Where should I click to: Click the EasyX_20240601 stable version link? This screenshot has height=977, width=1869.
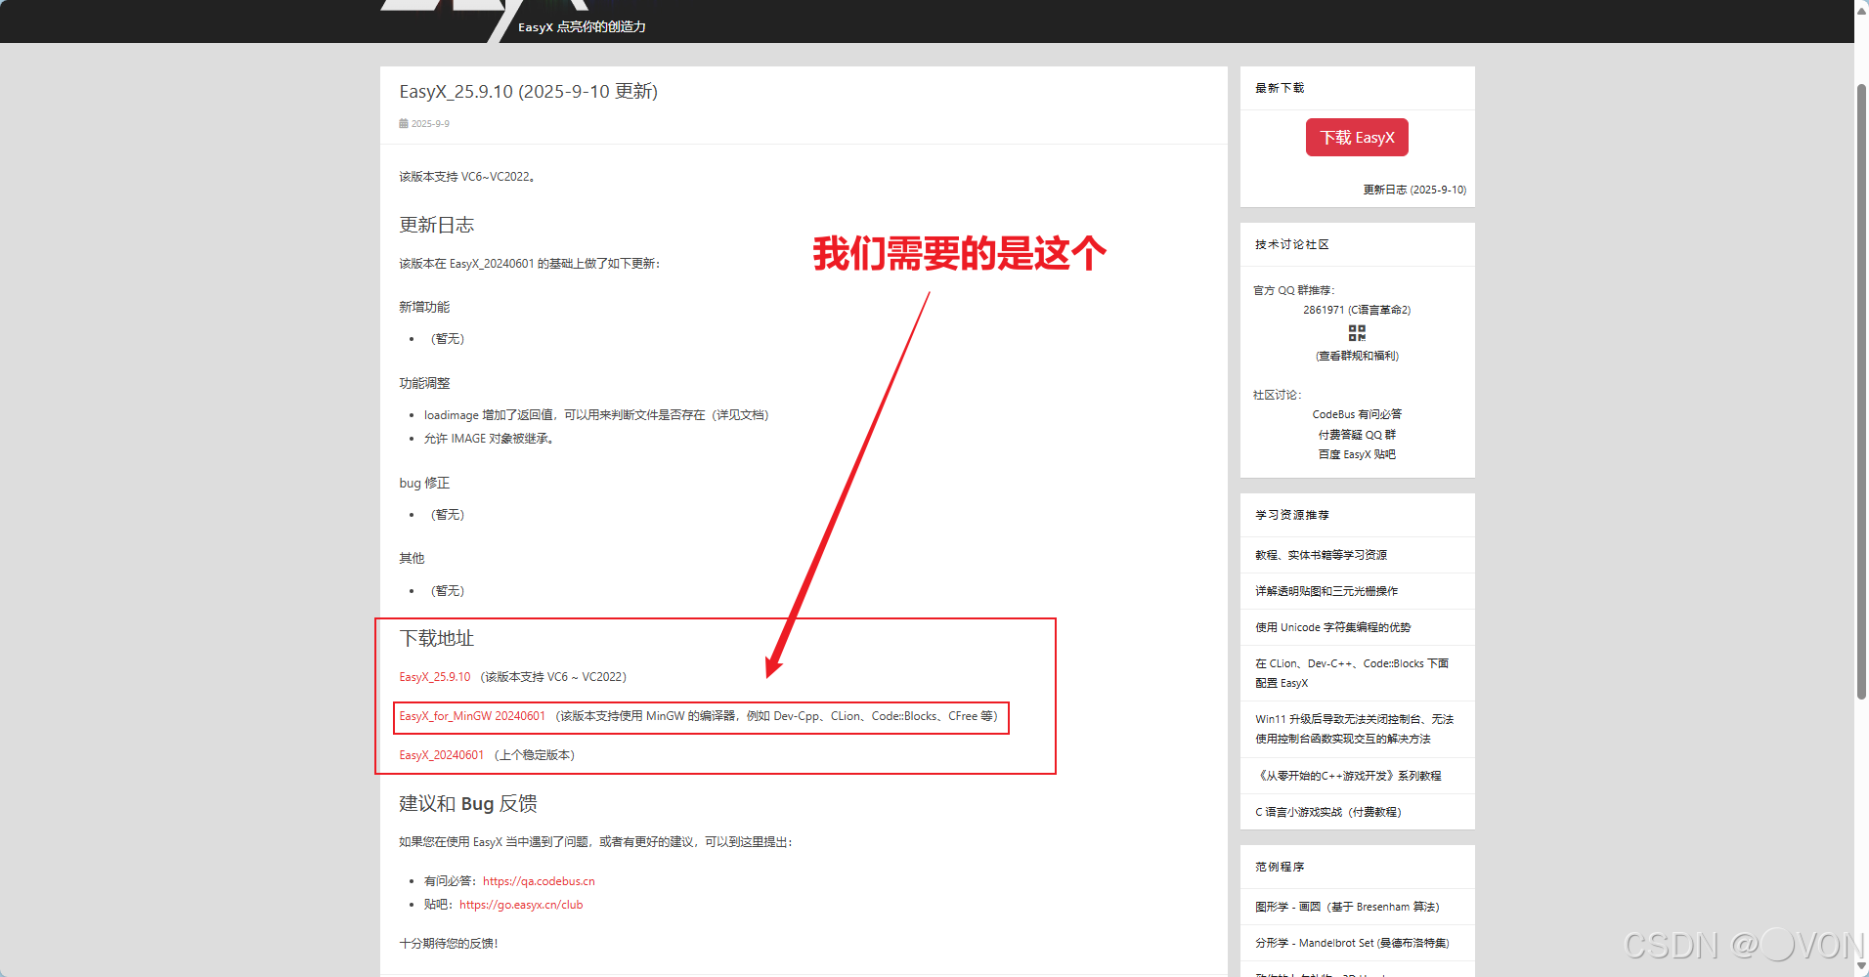pyautogui.click(x=442, y=755)
